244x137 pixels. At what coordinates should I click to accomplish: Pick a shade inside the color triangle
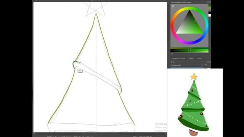tap(189, 25)
